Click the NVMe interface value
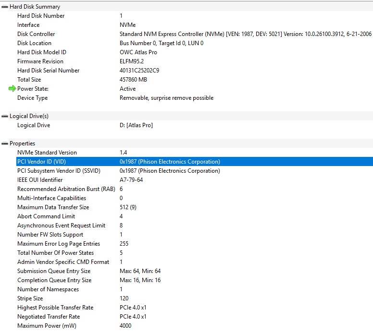373x333 pixels. [x=127, y=25]
